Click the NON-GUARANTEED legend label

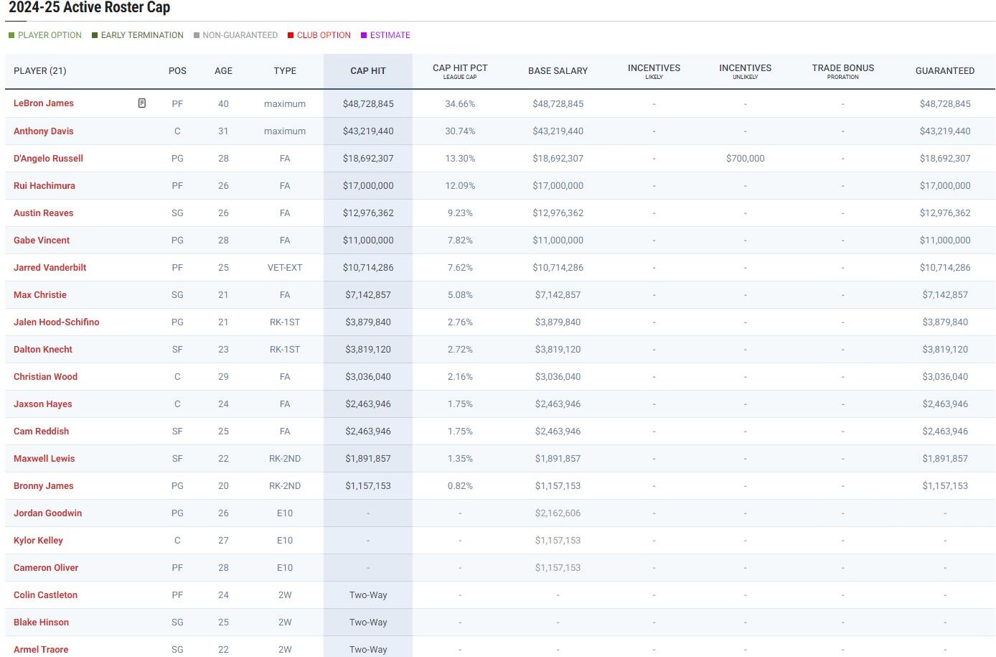click(240, 35)
